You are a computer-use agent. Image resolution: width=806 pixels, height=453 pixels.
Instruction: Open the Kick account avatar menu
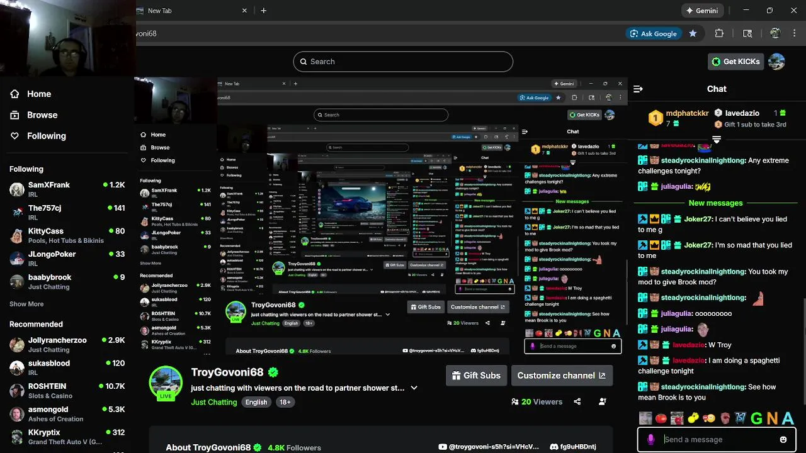pos(777,61)
